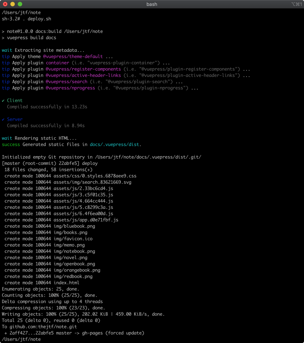Click the 'docs/.vuepress/dist' path
This screenshot has width=304, height=343.
pyautogui.click(x=115, y=144)
